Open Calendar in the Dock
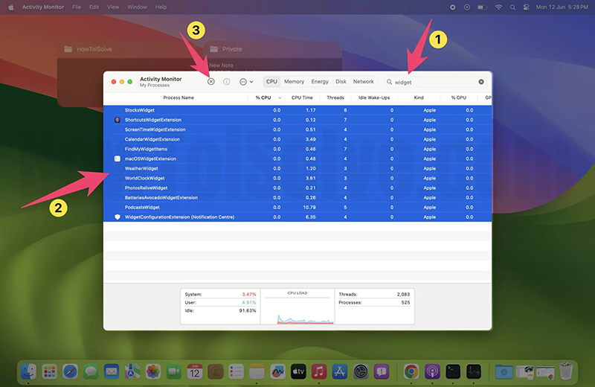 (195, 371)
